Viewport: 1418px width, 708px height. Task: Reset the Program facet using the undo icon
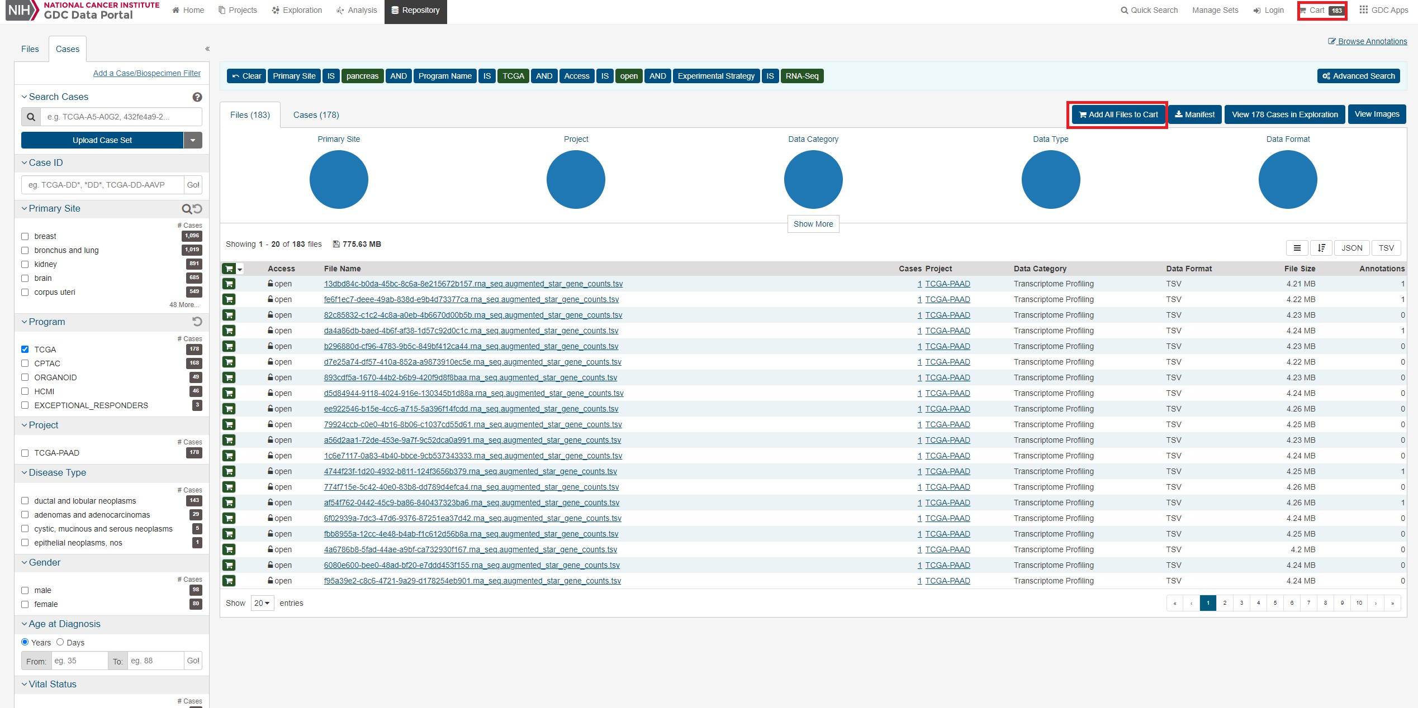[x=197, y=322]
